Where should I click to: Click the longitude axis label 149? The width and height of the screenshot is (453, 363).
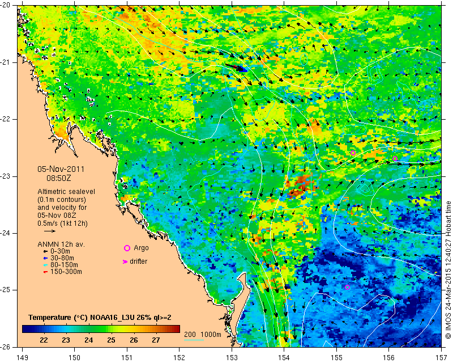(x=23, y=358)
